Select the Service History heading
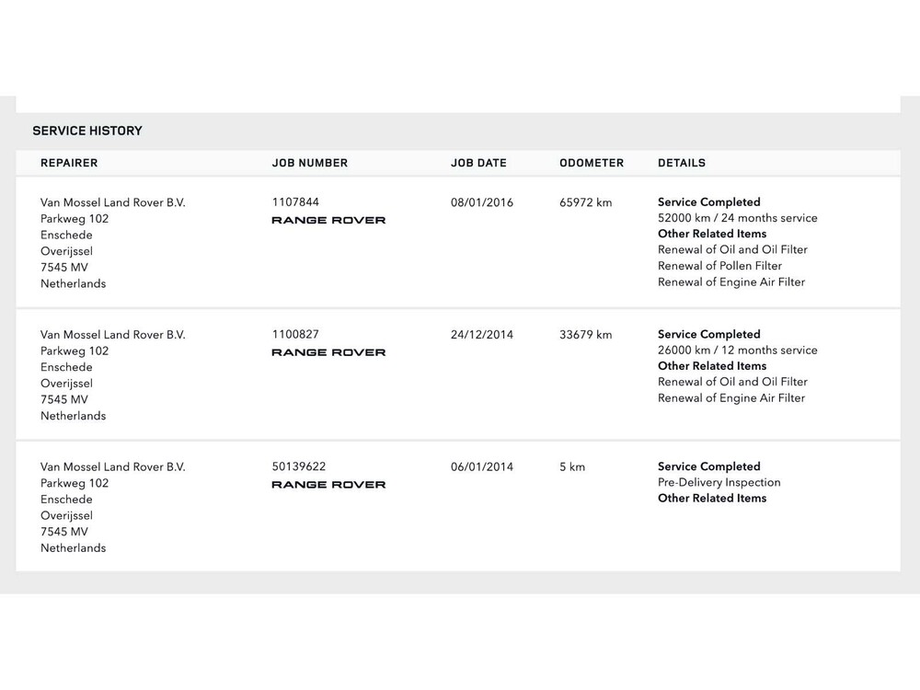Image resolution: width=920 pixels, height=690 pixels. pyautogui.click(x=87, y=131)
